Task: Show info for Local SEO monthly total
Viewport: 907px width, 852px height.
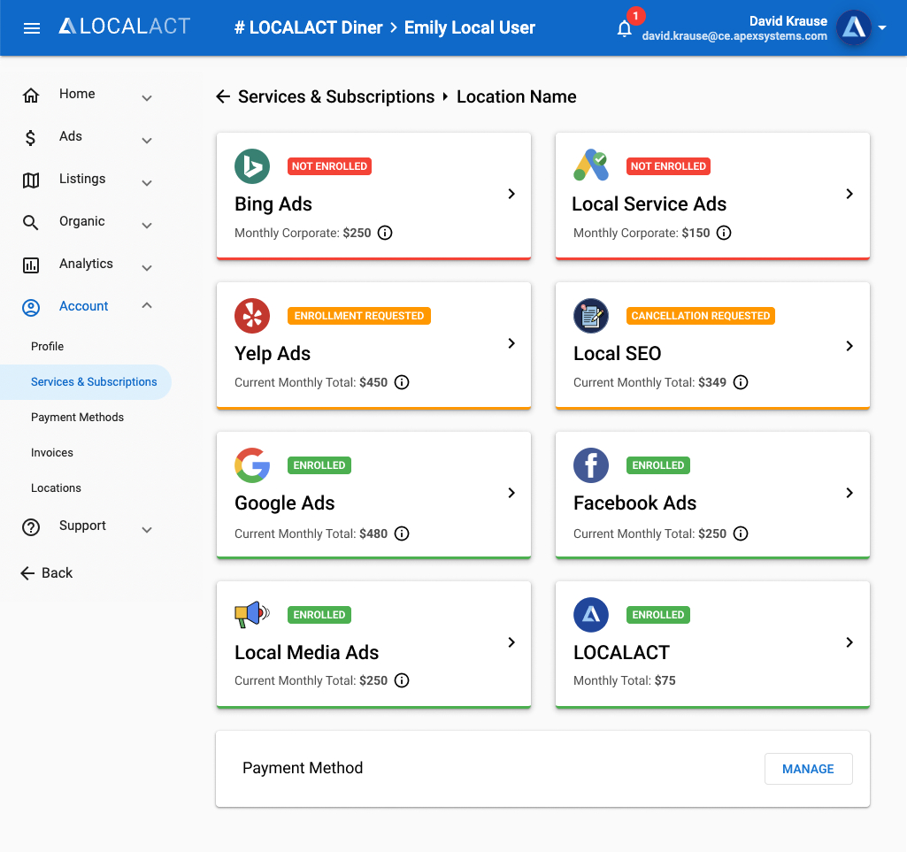Action: 741,382
